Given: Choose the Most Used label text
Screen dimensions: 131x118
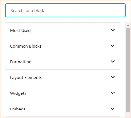Looking at the screenshot, I should pyautogui.click(x=20, y=30).
